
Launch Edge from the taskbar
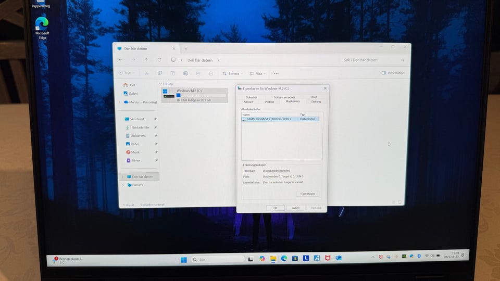[x=284, y=259]
